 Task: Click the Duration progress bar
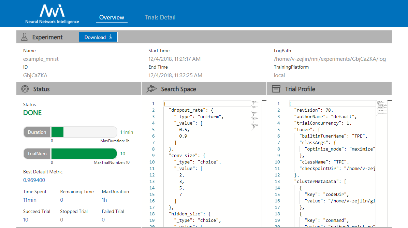pos(84,132)
